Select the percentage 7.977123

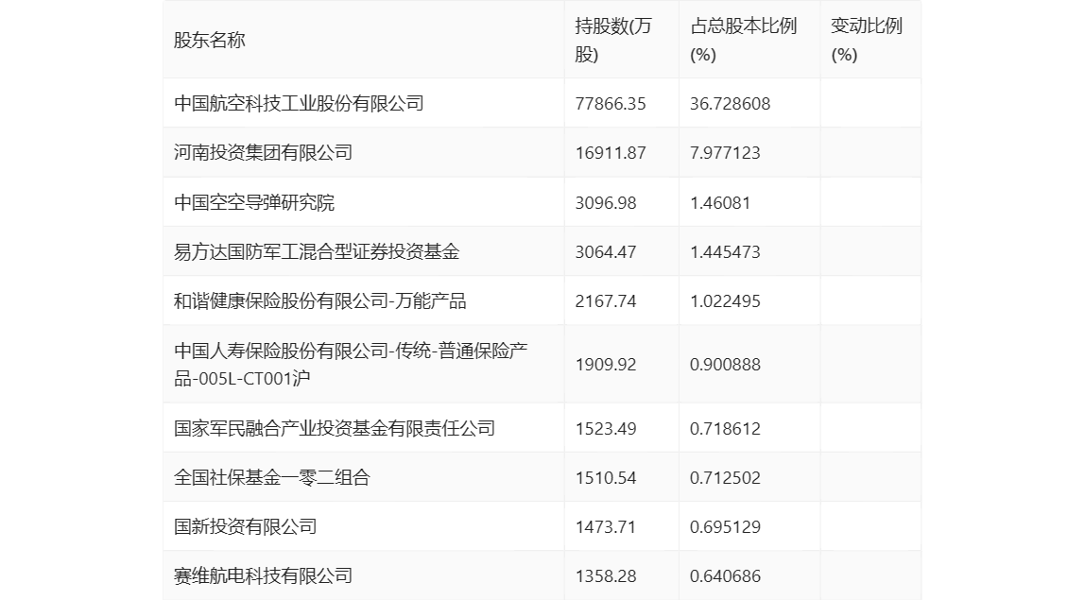pos(725,153)
